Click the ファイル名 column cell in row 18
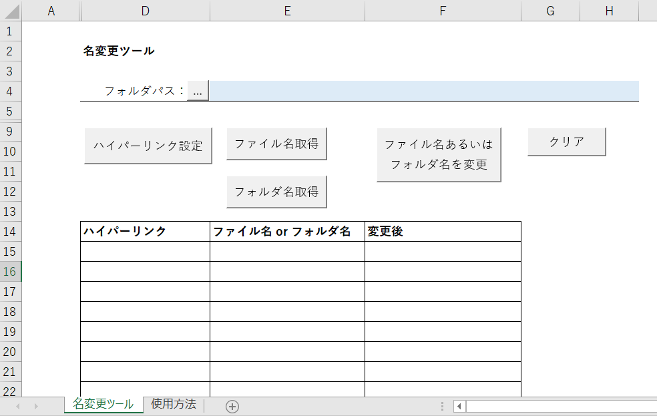This screenshot has height=416, width=657. (x=287, y=312)
